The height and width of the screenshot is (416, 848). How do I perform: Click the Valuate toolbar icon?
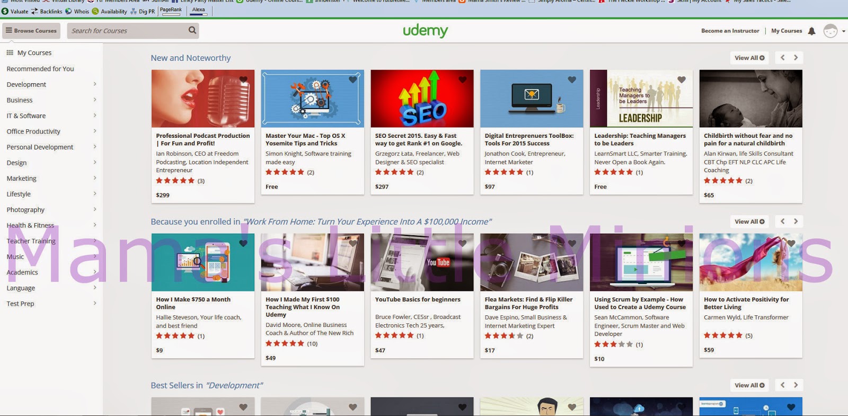coord(5,11)
